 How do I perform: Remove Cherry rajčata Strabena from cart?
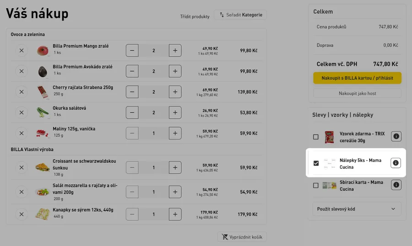[x=22, y=92]
